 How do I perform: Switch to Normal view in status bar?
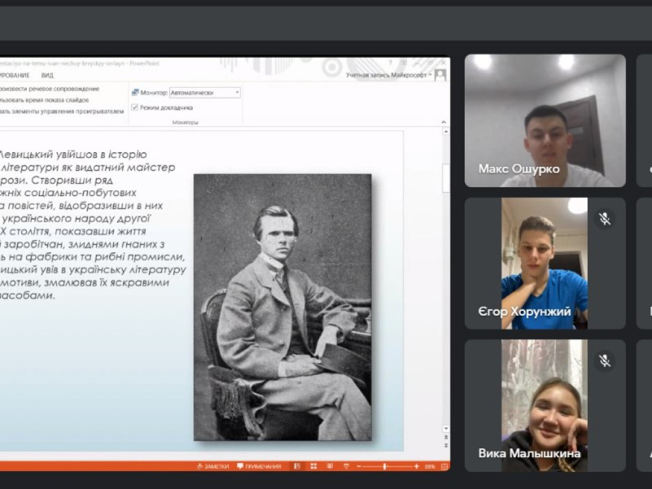coord(297,467)
